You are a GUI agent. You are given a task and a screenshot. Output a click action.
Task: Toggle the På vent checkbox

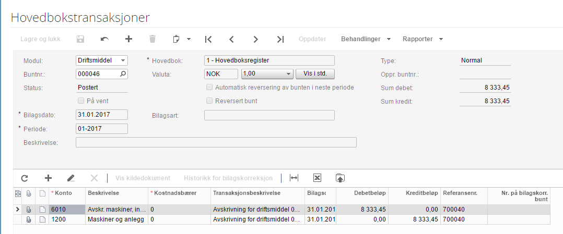point(81,101)
